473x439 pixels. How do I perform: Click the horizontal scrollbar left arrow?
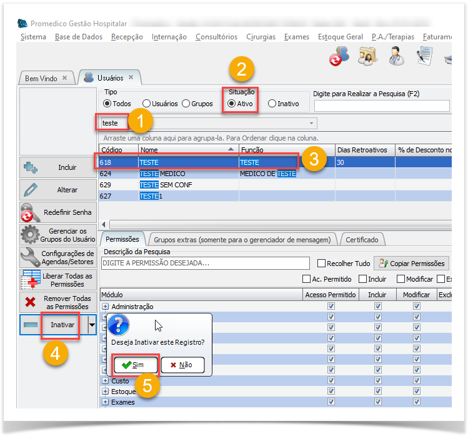(x=104, y=224)
